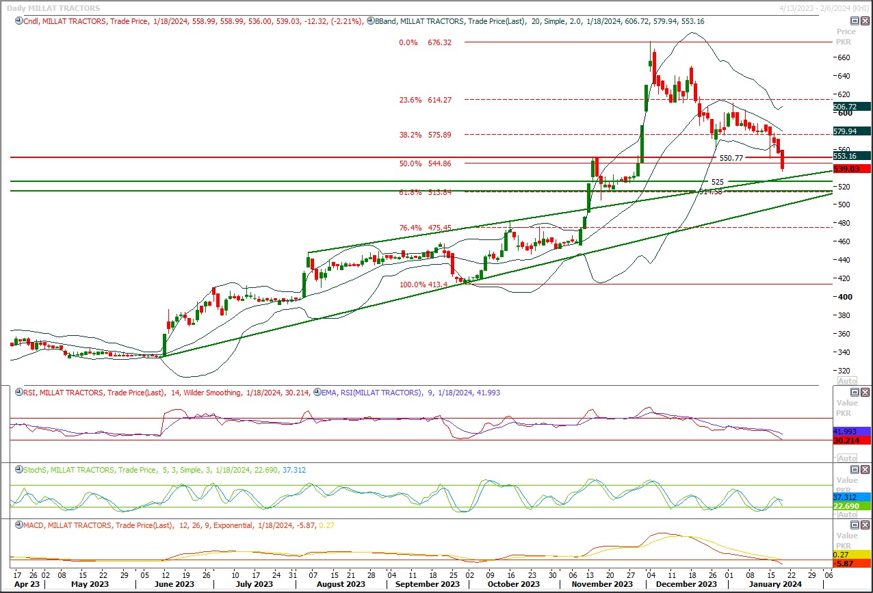
Task: Click the clock icon beside BBand legend
Action: pyautogui.click(x=370, y=21)
